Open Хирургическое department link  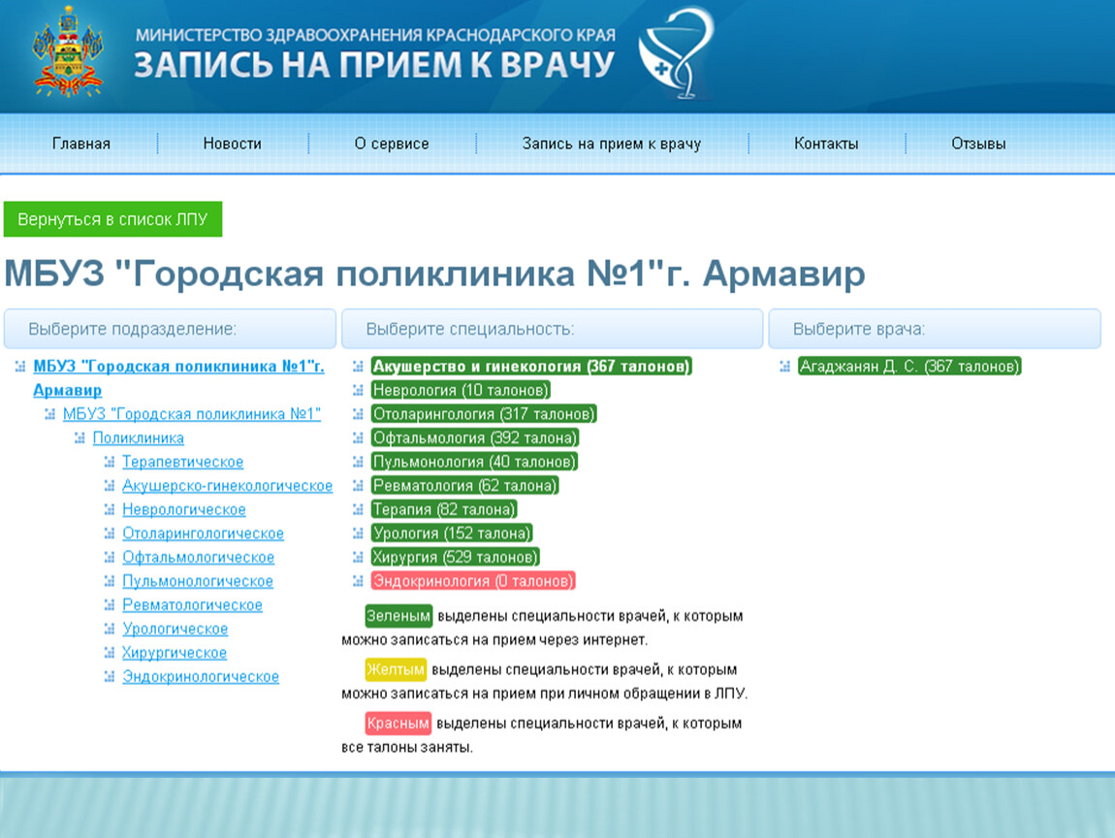[x=175, y=653]
